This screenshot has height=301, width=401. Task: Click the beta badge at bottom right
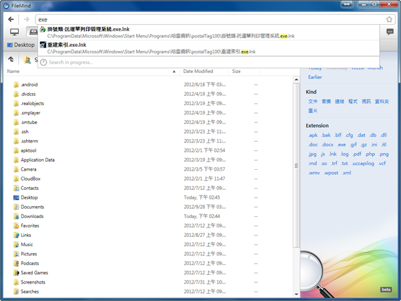[386, 290]
